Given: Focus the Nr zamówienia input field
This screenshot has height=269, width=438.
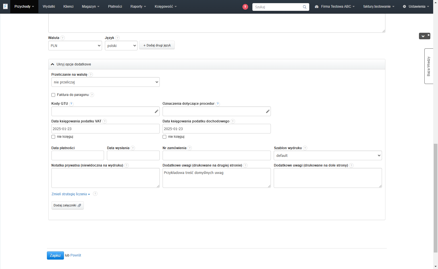Looking at the screenshot, I should point(217,155).
